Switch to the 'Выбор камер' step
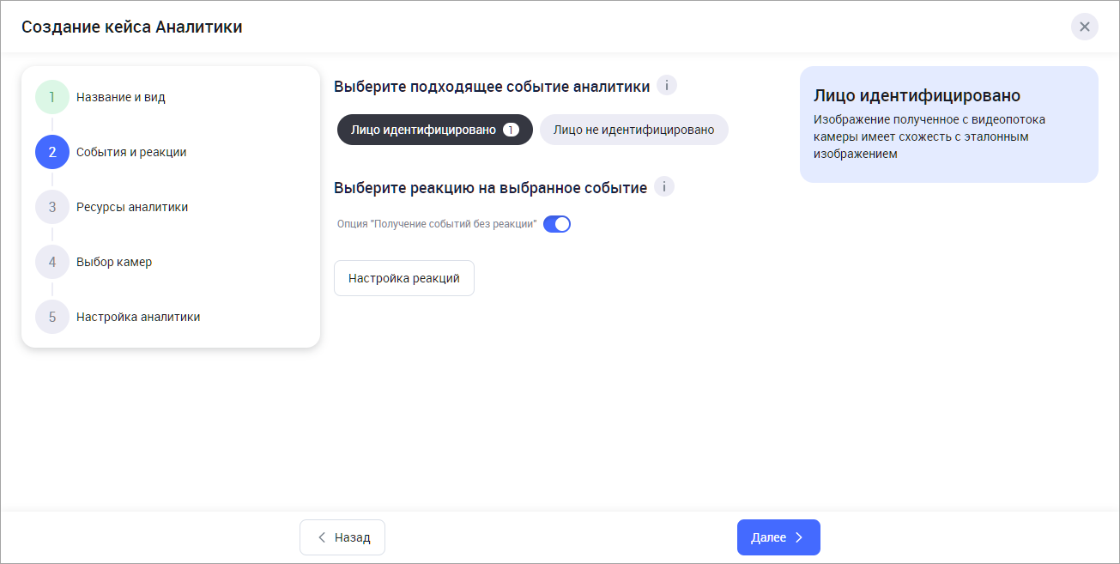Viewport: 1120px width, 564px height. (x=114, y=262)
